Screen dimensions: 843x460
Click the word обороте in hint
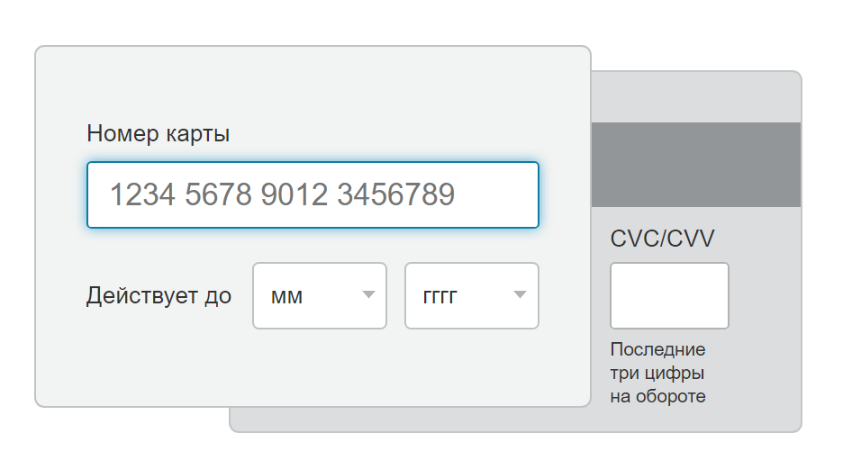670,397
